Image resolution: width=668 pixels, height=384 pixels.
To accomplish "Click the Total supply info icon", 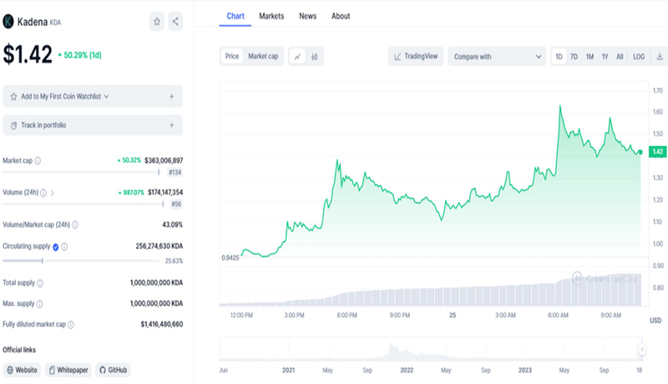I will tap(40, 283).
